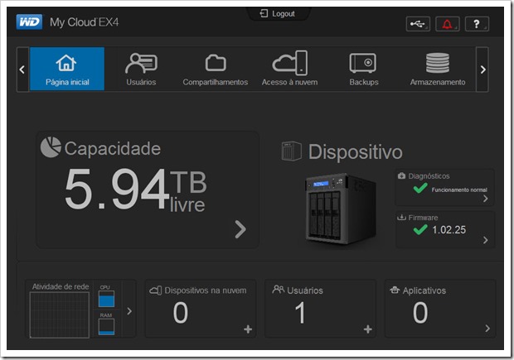Click the Aplicativos count 0

420,313
